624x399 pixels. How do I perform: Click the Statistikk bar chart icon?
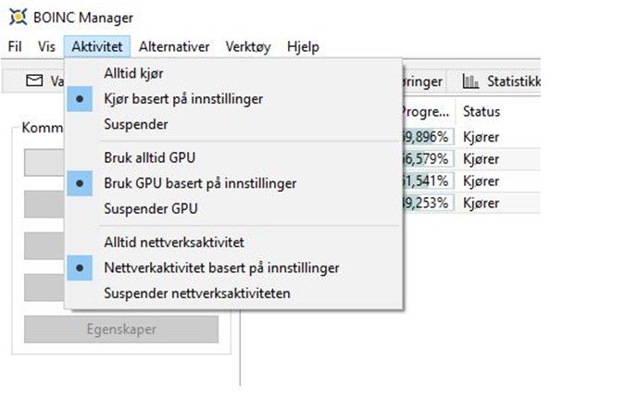click(470, 81)
